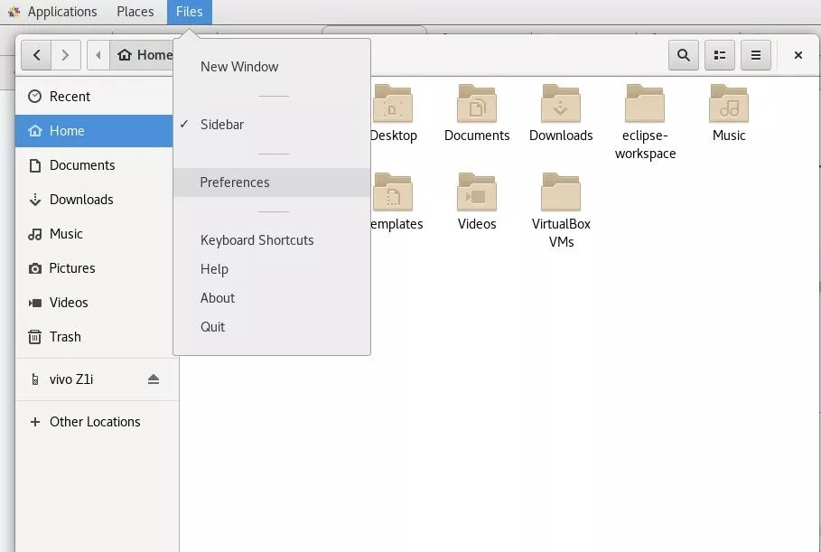Select Quit from the Files menu

213,327
